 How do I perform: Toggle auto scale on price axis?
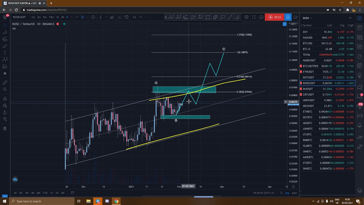pos(294,193)
